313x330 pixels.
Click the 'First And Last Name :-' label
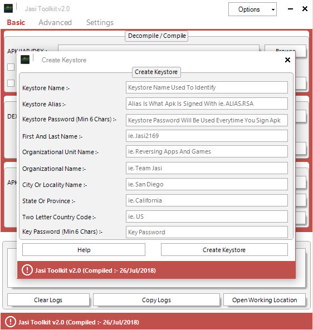pyautogui.click(x=52, y=136)
